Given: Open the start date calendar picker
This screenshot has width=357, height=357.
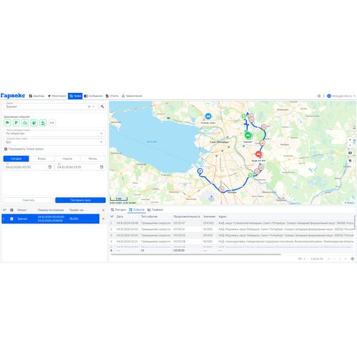Looking at the screenshot, I should (50, 167).
